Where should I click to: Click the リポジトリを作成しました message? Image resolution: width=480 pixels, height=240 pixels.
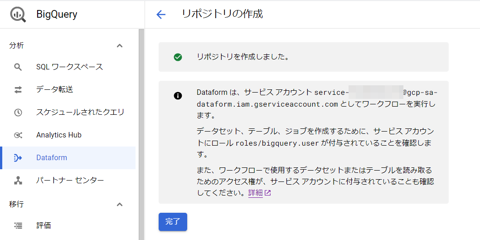point(243,57)
